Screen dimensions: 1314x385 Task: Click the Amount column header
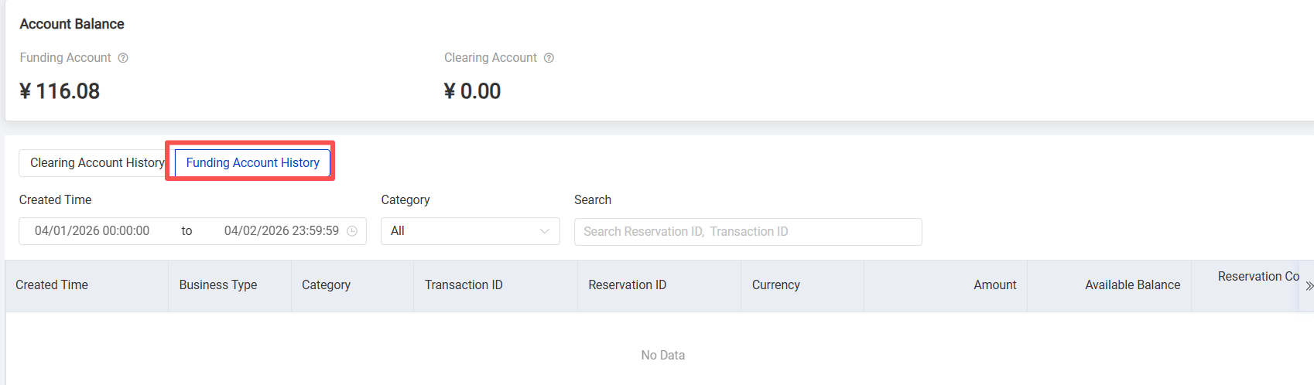(994, 285)
